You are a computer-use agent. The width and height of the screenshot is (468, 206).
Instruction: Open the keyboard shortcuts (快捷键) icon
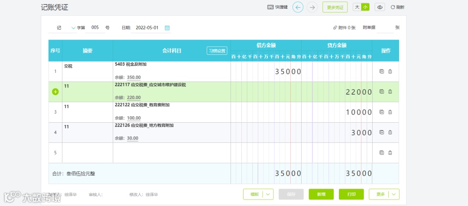pyautogui.click(x=270, y=7)
